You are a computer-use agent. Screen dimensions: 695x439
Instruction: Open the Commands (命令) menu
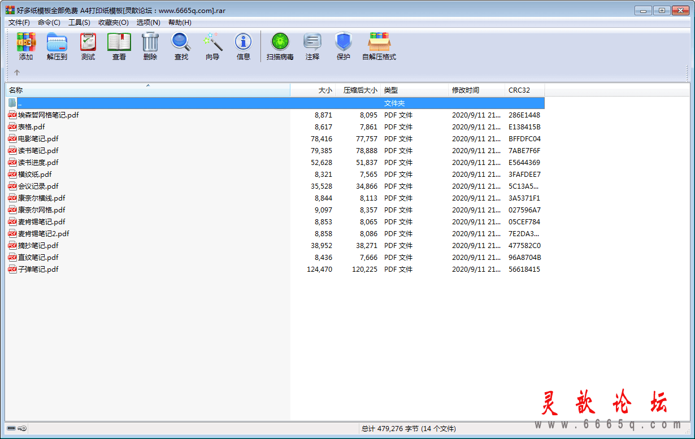pos(49,23)
